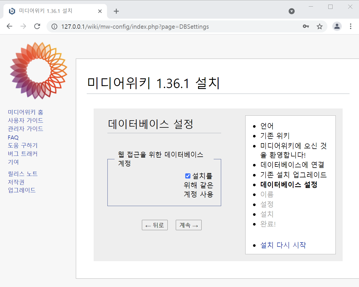Reload the installer page
Screen dimensions: 359x287
[x=37, y=26]
